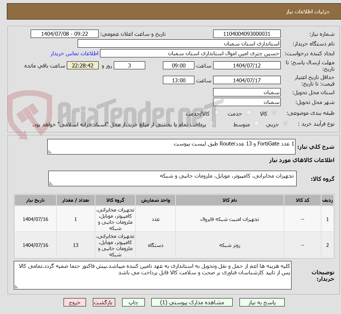Click the 09:00 ساعت time field
341x314 pixels.
178,65
